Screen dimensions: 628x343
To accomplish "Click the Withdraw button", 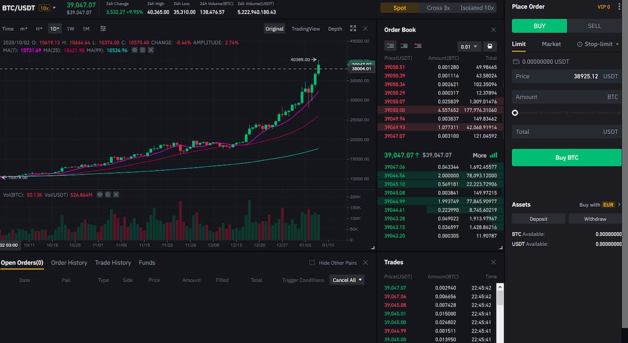I will coord(595,218).
